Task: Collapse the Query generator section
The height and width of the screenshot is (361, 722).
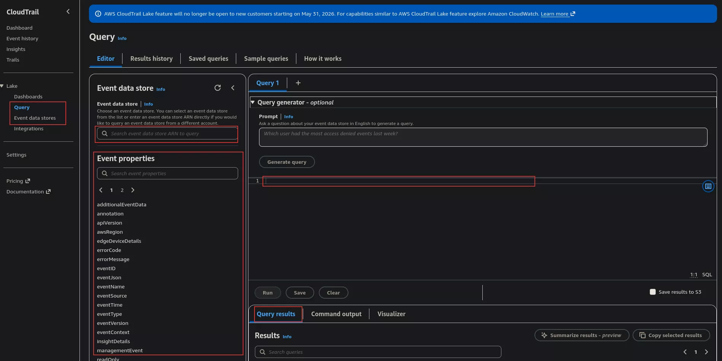Action: [x=253, y=102]
